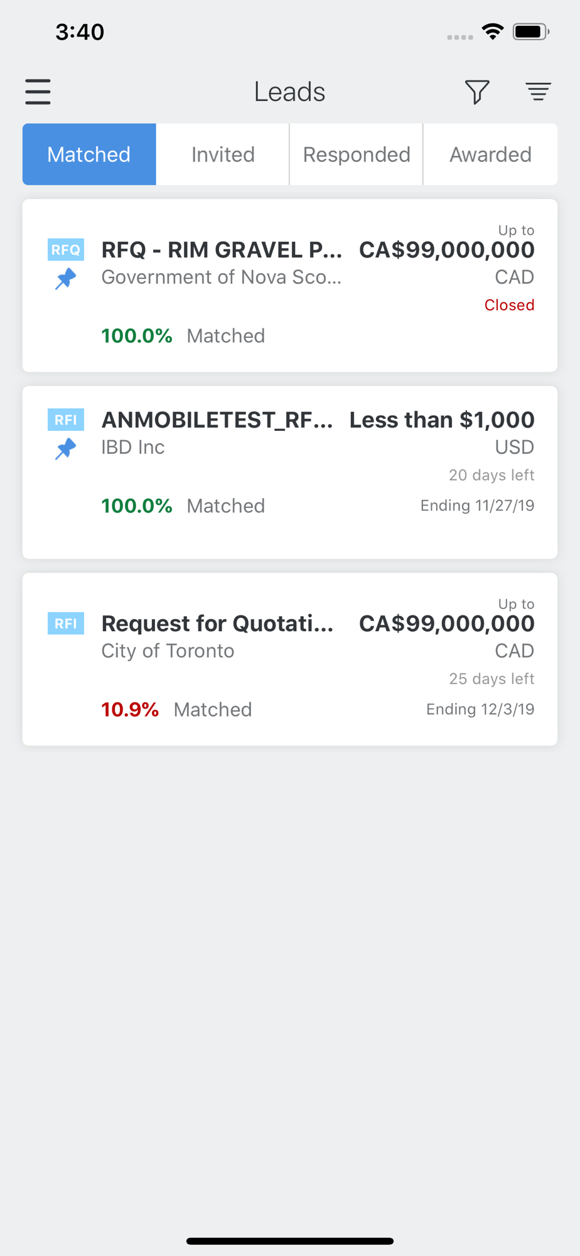Open the hamburger navigation menu
The height and width of the screenshot is (1256, 580).
(x=38, y=92)
